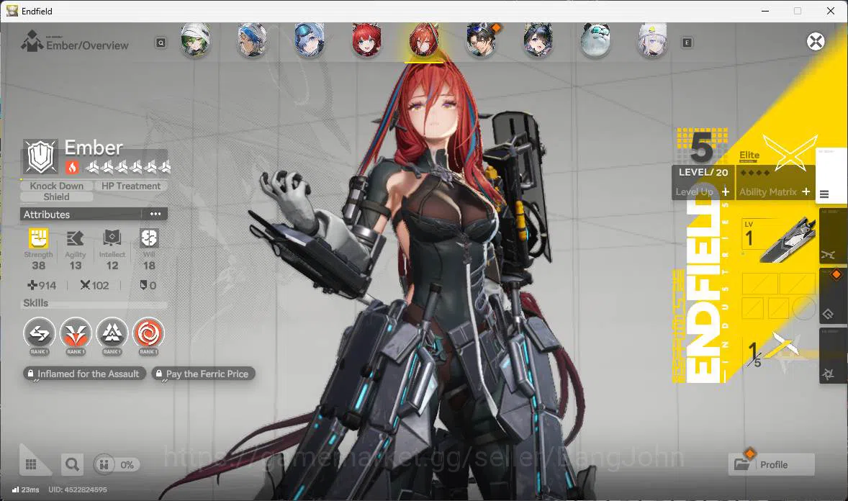Click the Elite promotion diamonds indicator
This screenshot has height=501, width=848.
point(755,173)
